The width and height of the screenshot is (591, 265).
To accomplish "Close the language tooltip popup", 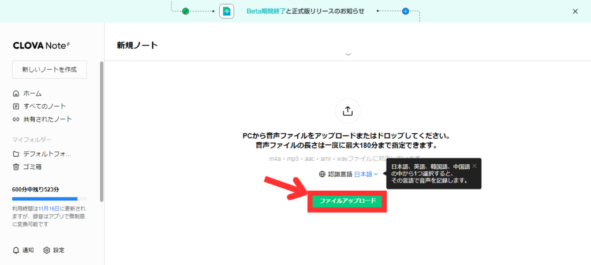I will coord(474,166).
